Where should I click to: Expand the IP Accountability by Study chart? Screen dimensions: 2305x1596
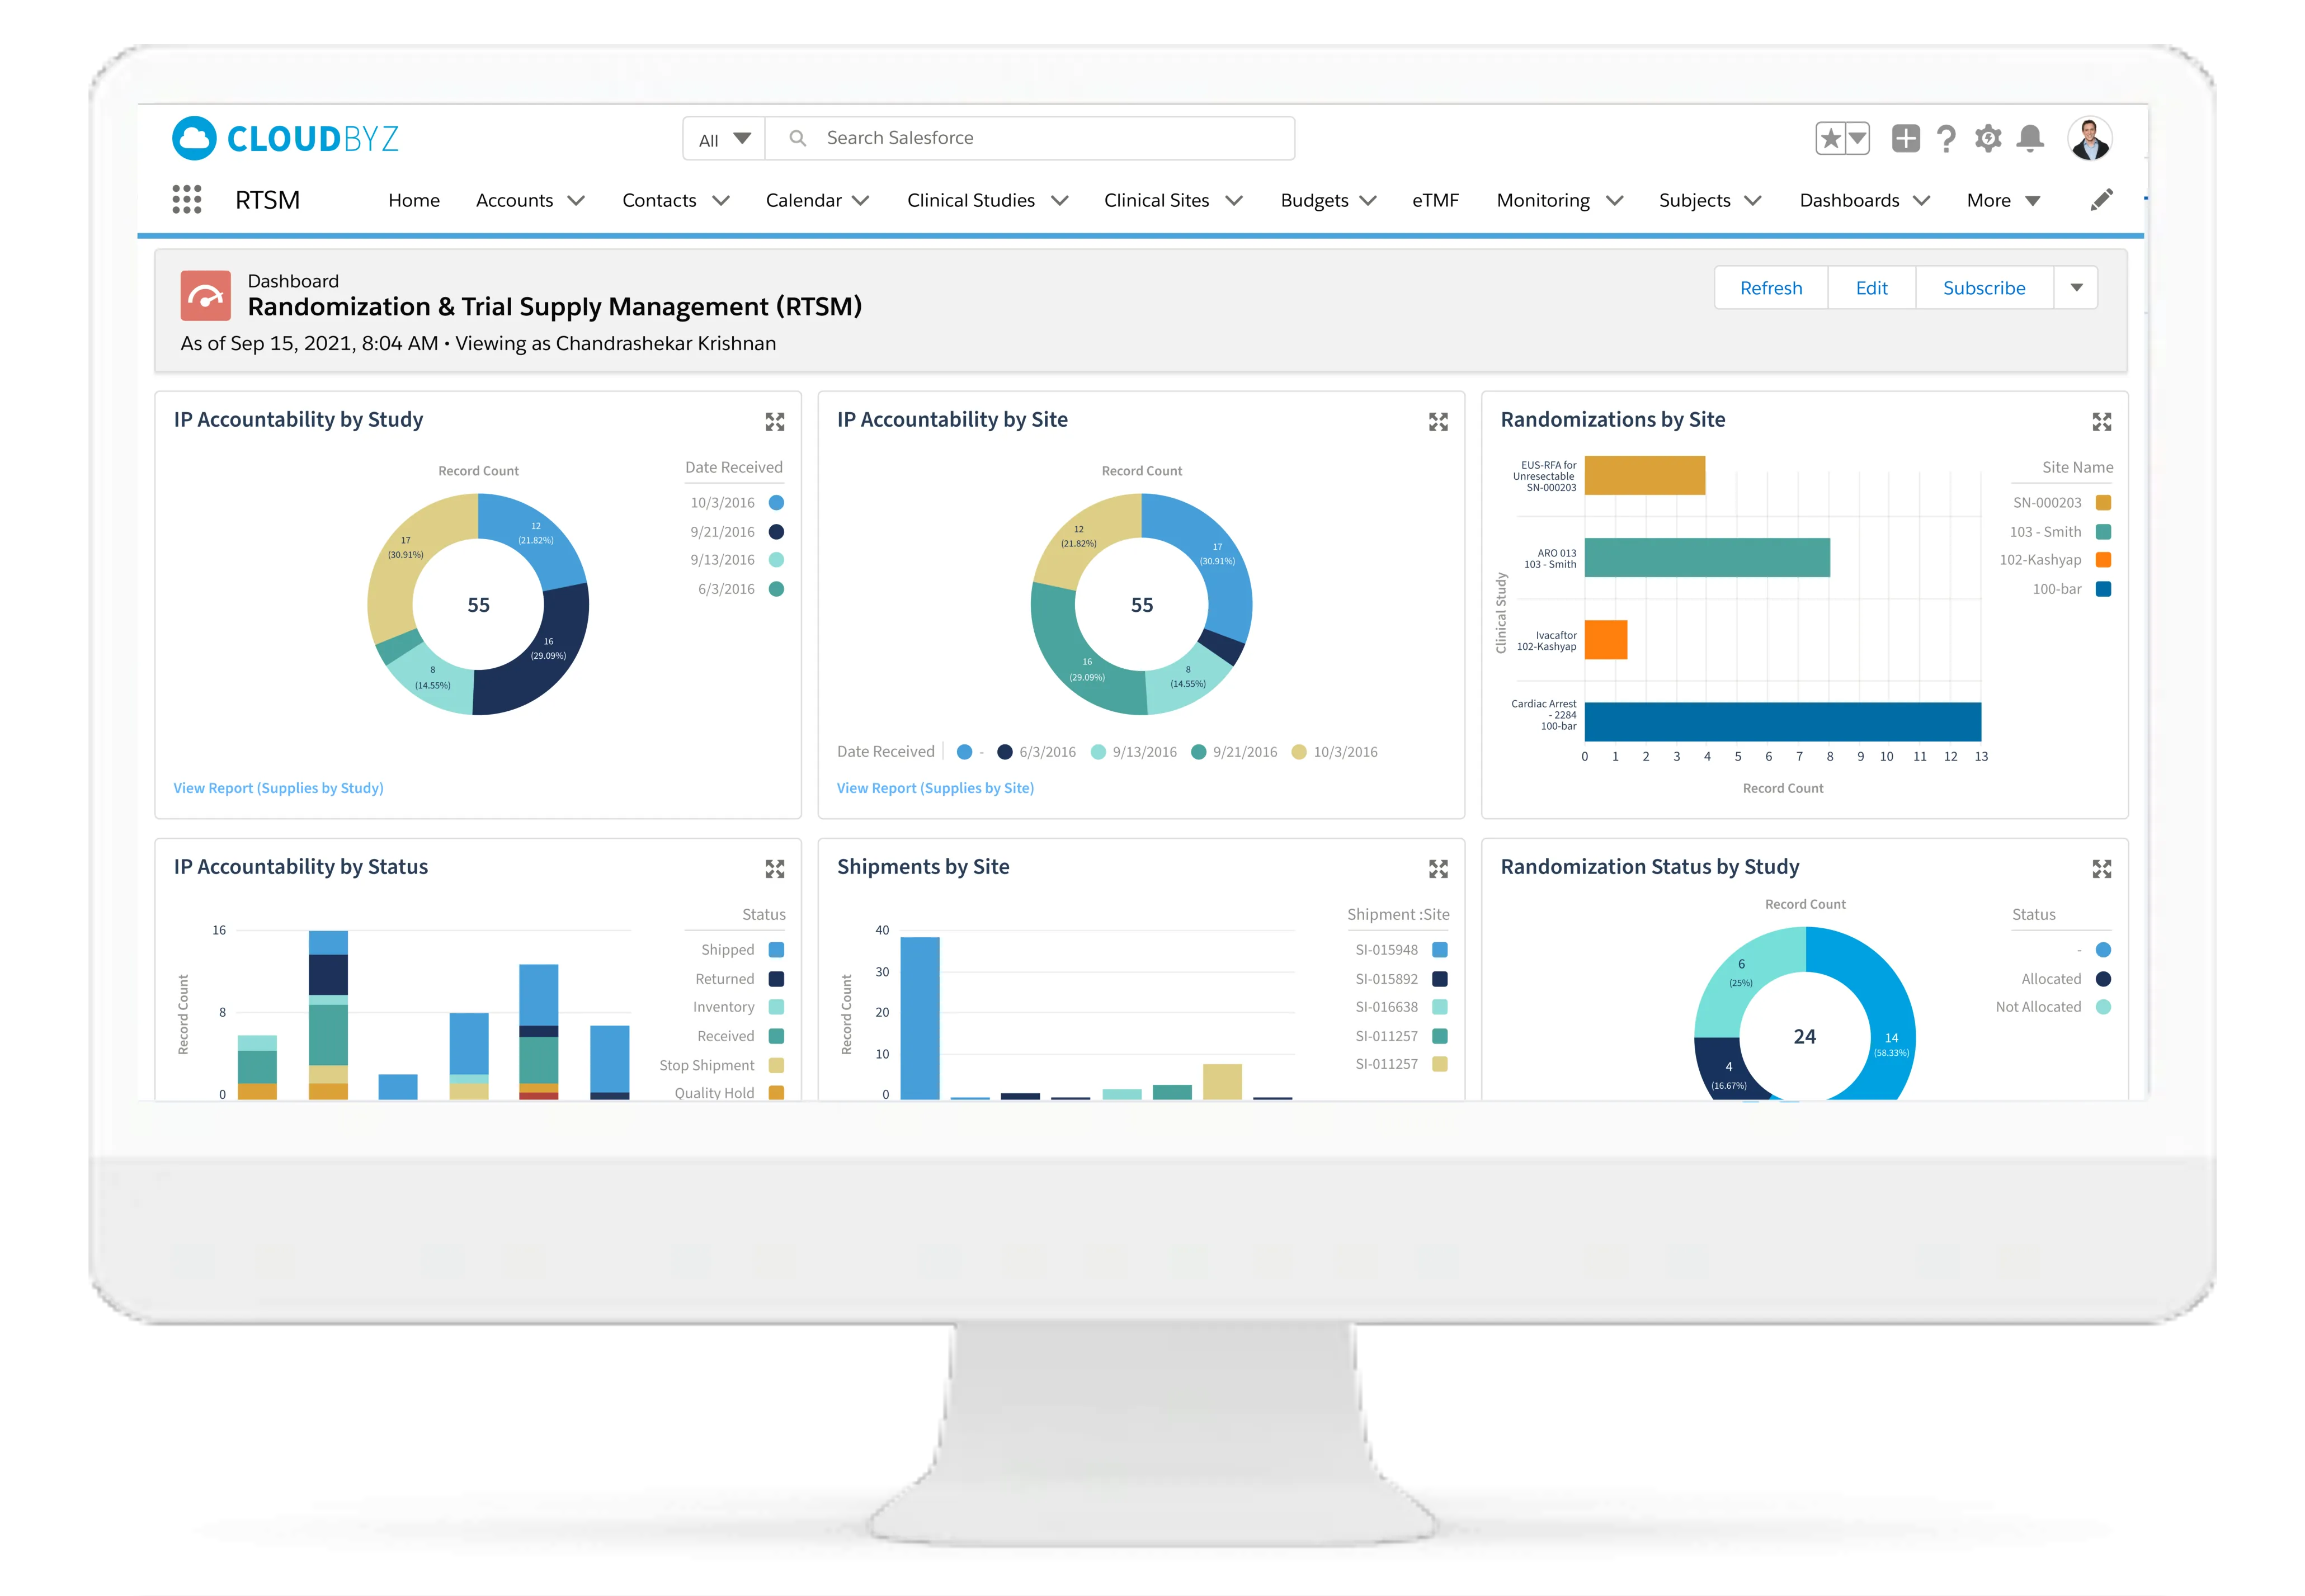point(775,422)
